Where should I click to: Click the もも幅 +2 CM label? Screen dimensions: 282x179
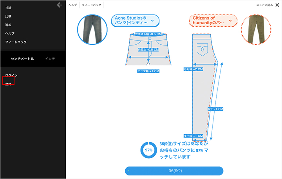coord(193,69)
